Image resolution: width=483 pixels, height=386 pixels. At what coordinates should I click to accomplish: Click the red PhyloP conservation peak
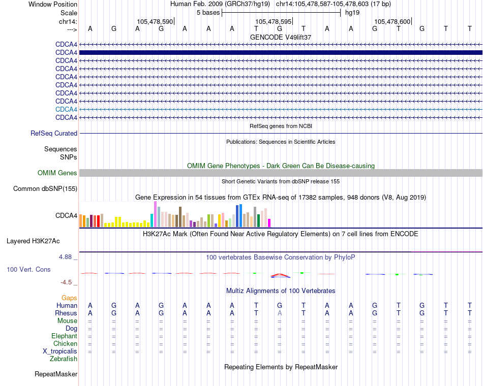click(x=280, y=275)
